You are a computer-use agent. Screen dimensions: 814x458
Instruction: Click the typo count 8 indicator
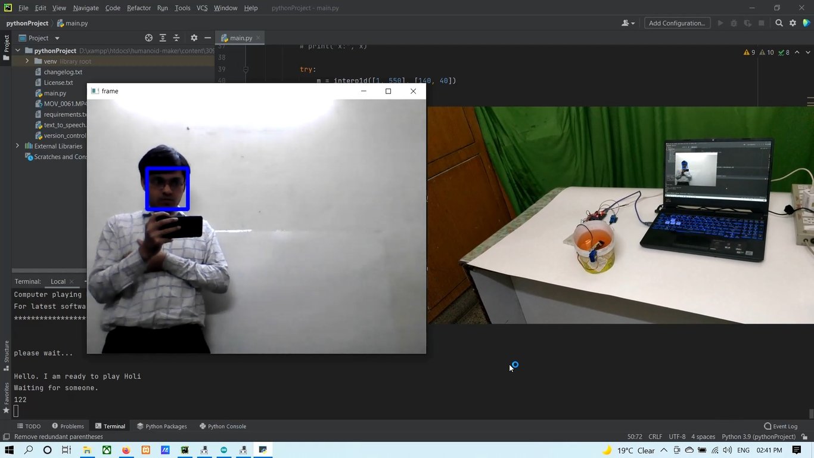(784, 52)
